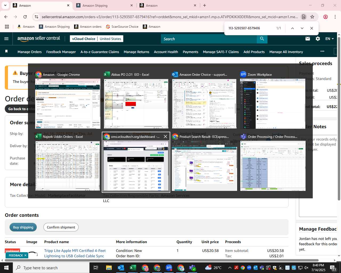
Task: Open Add Products menu item
Action: [254, 52]
